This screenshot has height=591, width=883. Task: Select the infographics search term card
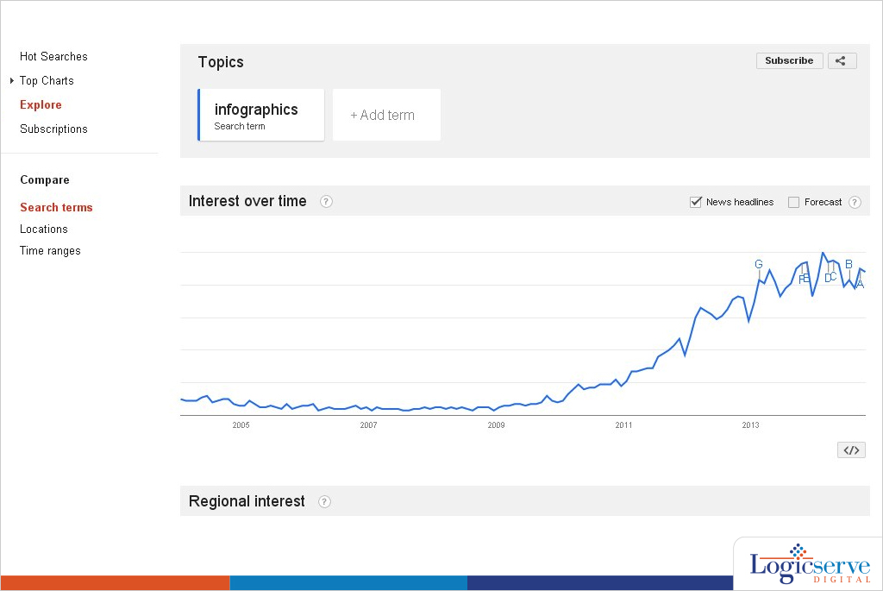tap(261, 116)
